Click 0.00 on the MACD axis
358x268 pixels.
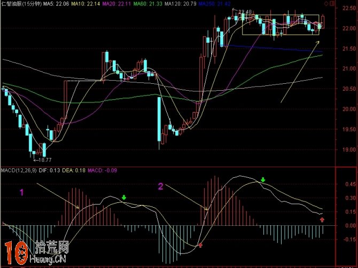(350, 226)
